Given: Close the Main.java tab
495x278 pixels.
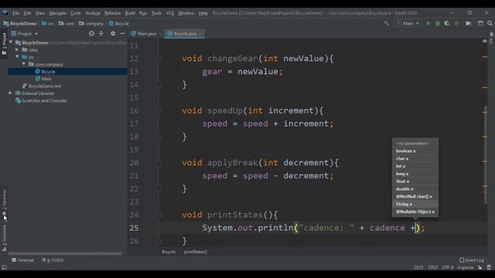Looking at the screenshot, I should 160,33.
